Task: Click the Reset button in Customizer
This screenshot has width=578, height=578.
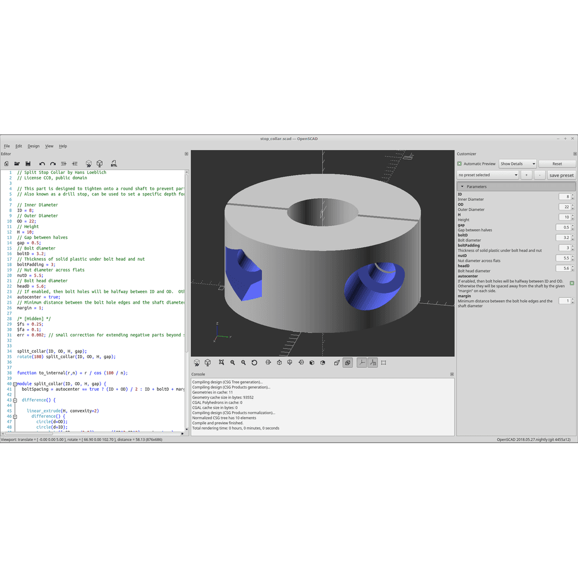Action: pos(557,164)
